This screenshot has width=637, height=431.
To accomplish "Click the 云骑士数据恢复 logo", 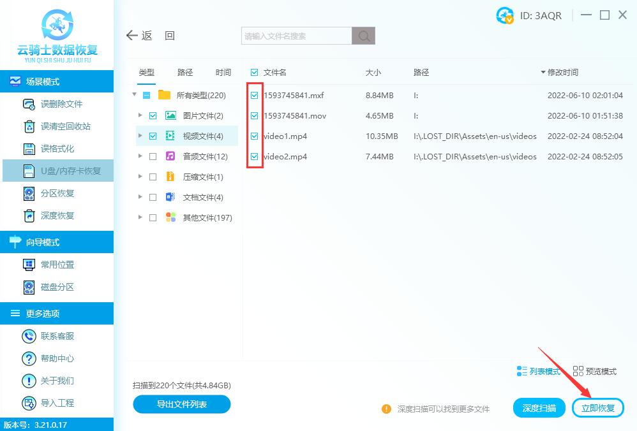I will tap(57, 36).
